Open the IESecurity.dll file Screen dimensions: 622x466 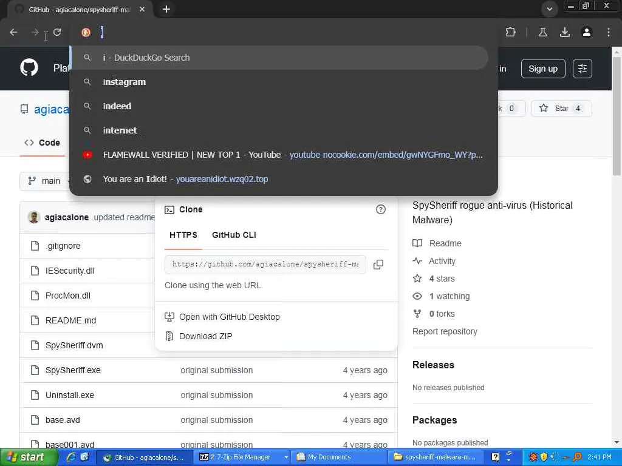(x=70, y=271)
